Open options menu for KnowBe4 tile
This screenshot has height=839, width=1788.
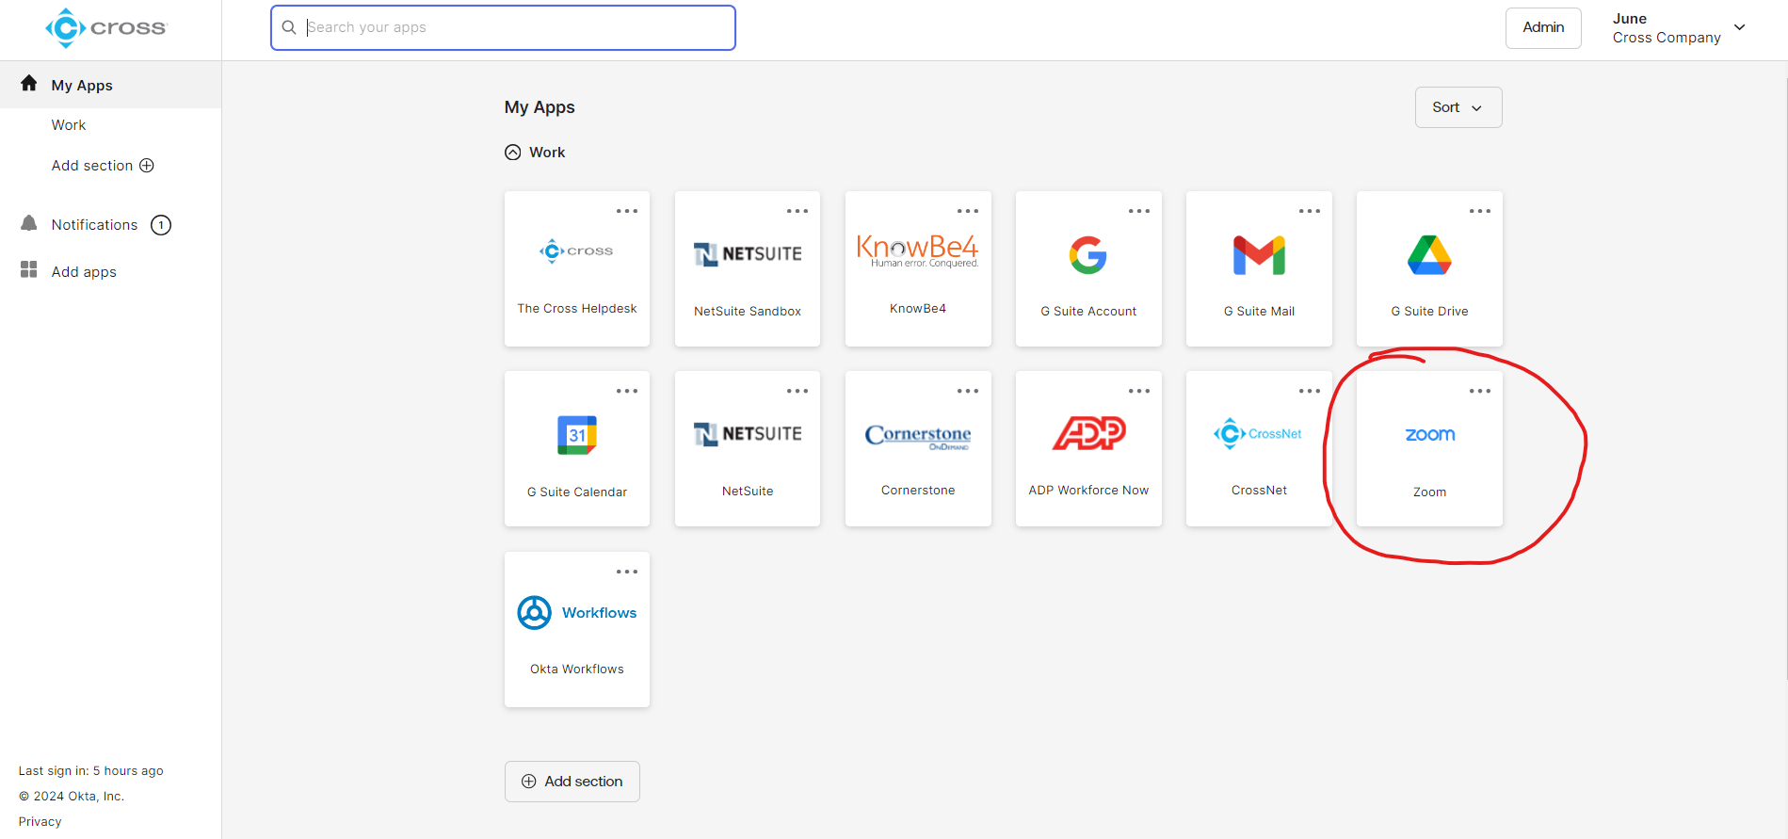(968, 211)
